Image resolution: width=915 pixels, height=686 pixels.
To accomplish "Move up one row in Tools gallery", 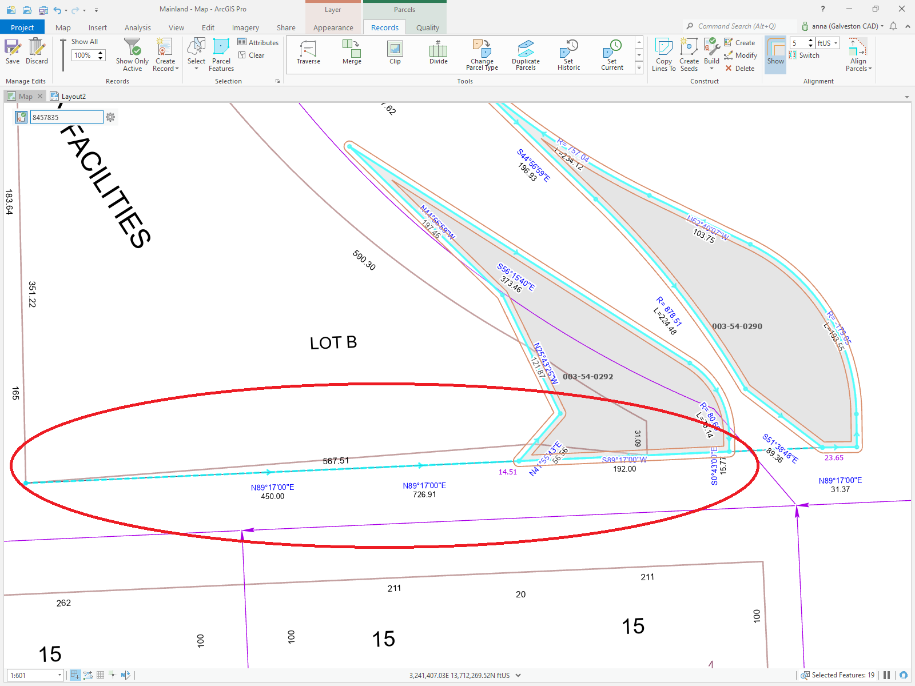I will [x=639, y=42].
